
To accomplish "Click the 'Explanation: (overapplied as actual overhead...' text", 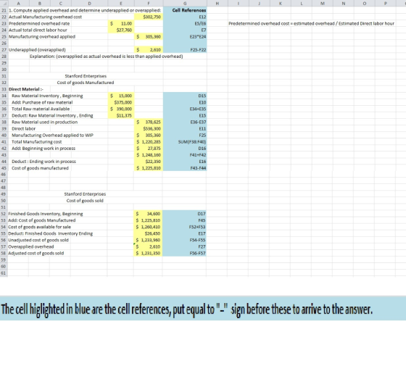I will [x=106, y=56].
